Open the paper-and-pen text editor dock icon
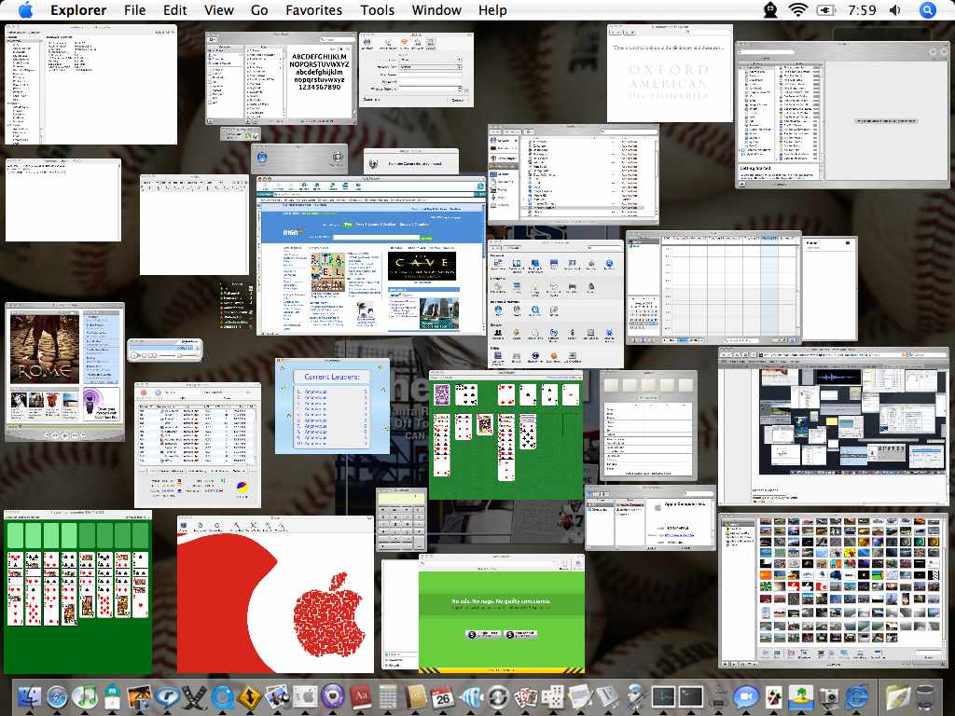Image resolution: width=955 pixels, height=716 pixels. [580, 696]
